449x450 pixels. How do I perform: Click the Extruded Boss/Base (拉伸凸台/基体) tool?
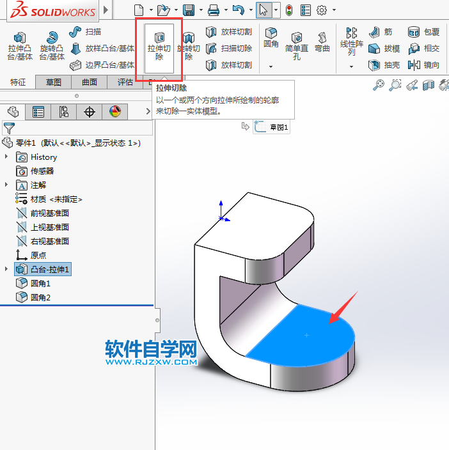point(20,46)
